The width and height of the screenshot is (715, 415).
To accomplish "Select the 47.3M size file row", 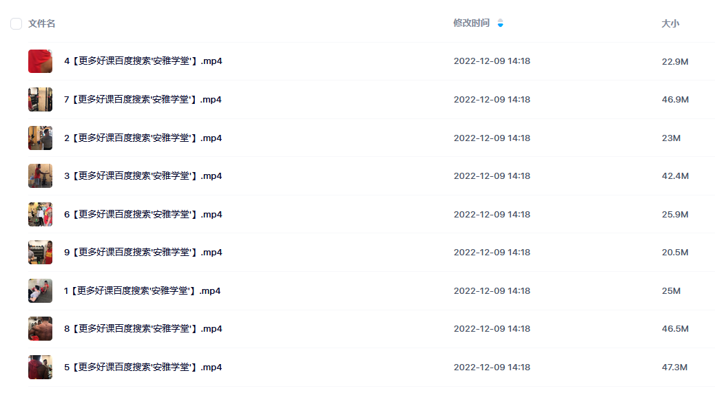I will click(x=674, y=368).
